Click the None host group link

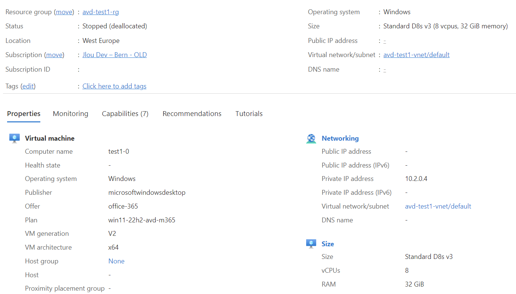pos(116,261)
